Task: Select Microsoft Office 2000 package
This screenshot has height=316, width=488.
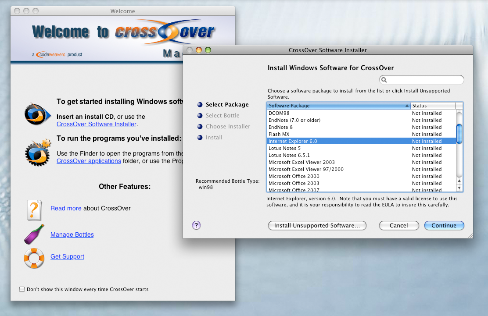Action: point(361,176)
